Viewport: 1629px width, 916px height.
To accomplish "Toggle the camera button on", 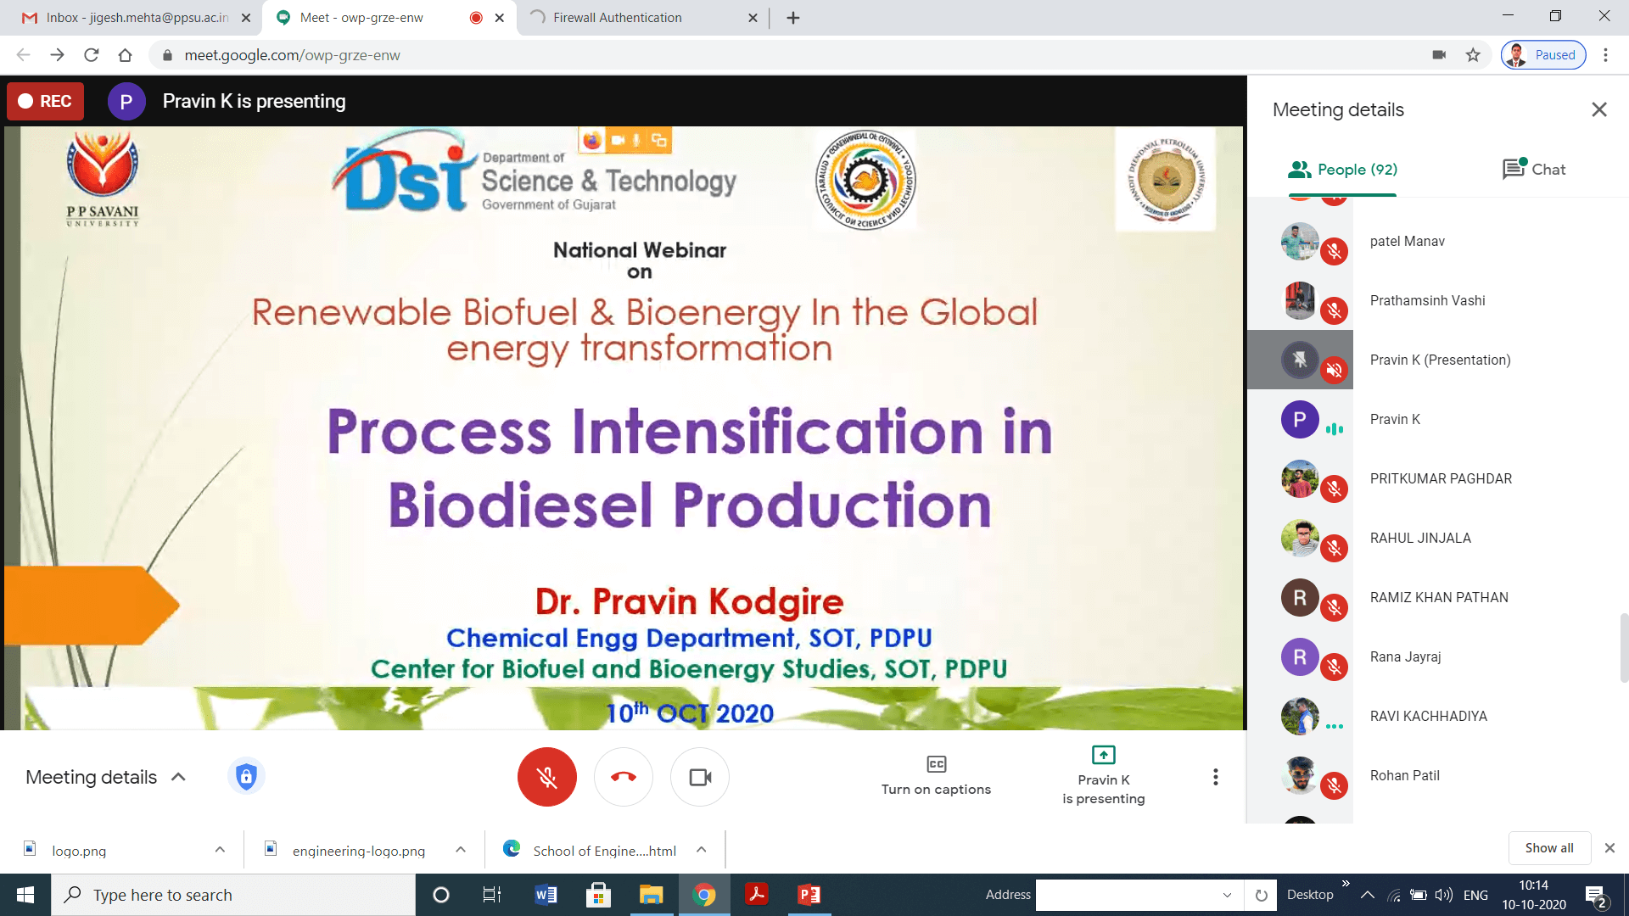I will (x=700, y=777).
